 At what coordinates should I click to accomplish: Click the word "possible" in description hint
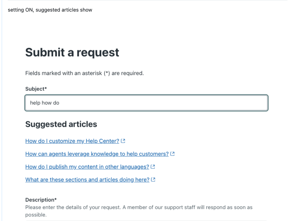click(x=36, y=215)
